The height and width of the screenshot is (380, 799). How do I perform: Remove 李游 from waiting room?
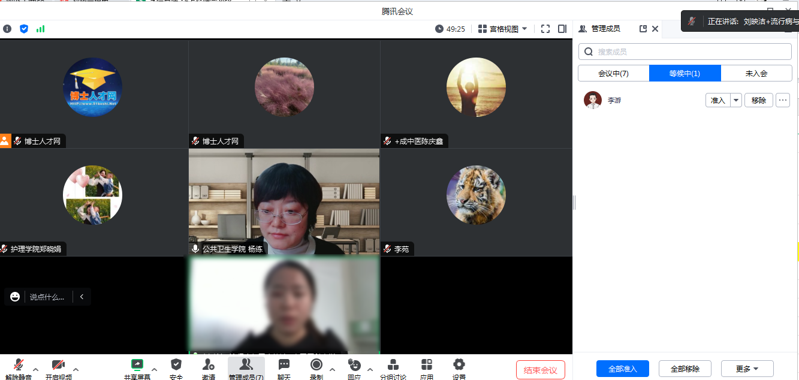tap(759, 100)
